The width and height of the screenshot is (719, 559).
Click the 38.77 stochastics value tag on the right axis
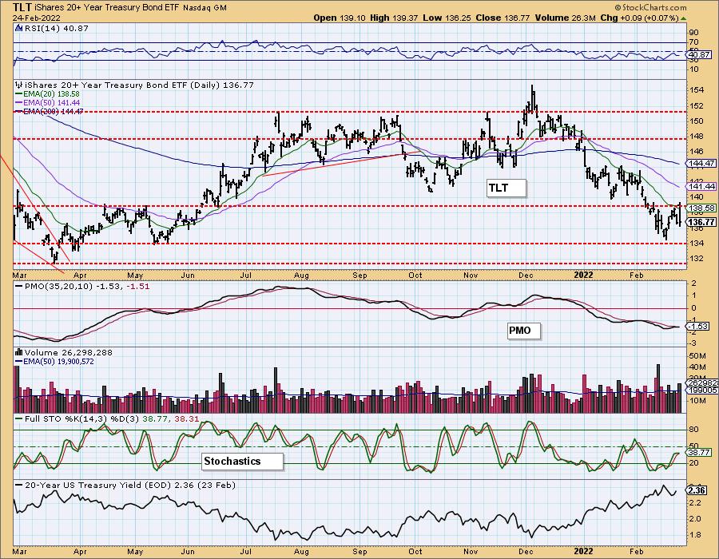point(699,452)
